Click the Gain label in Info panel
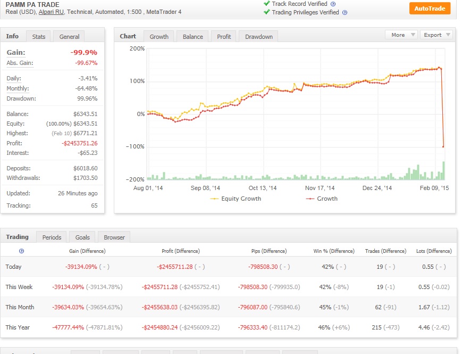Viewport: 462px width, 354px height. click(x=16, y=53)
